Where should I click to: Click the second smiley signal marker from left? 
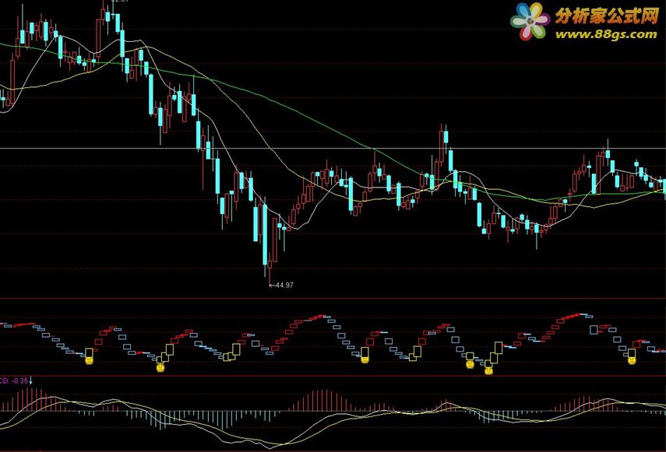click(160, 368)
